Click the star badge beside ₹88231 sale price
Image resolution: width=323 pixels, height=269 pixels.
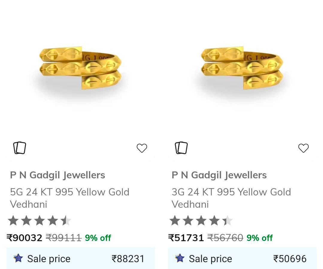18,258
